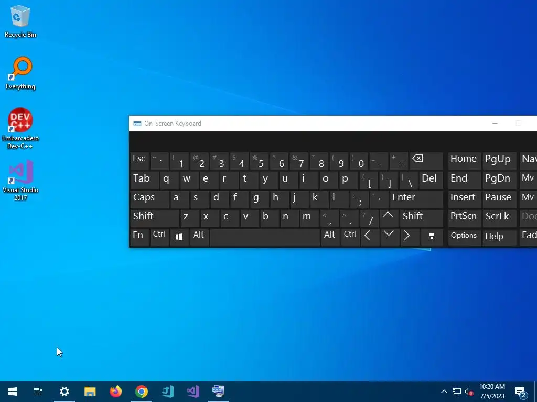Click the m key
537x402 pixels.
pos(309,218)
